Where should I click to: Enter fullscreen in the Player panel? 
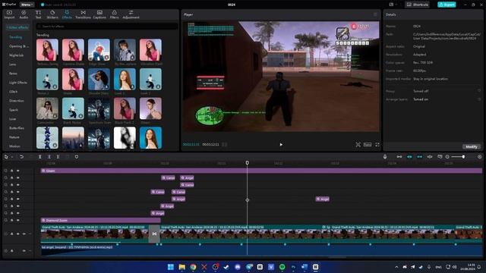377,145
